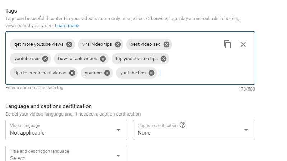Select the 'best video seo' tag chip
Screen dimensions: 287x161
click(x=145, y=44)
